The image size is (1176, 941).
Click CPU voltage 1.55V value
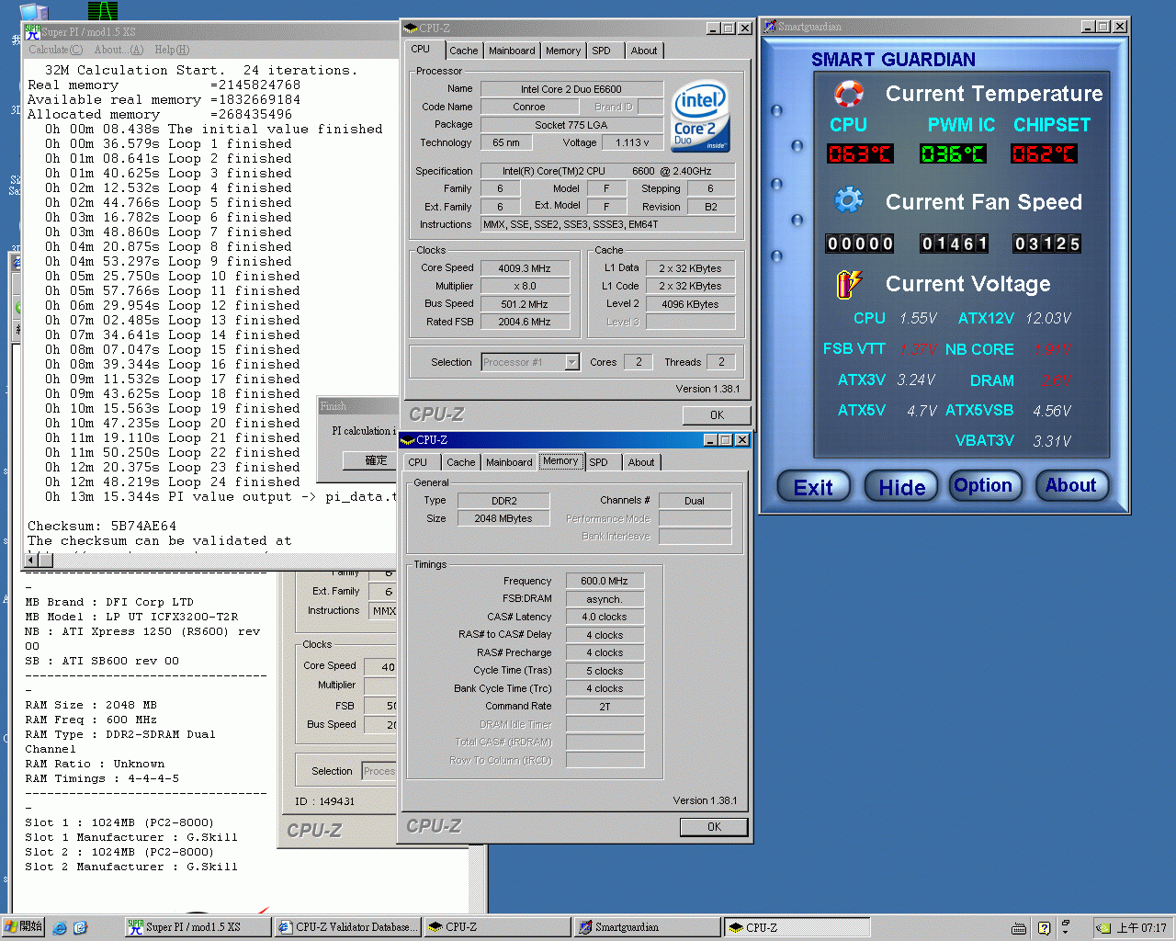[918, 318]
